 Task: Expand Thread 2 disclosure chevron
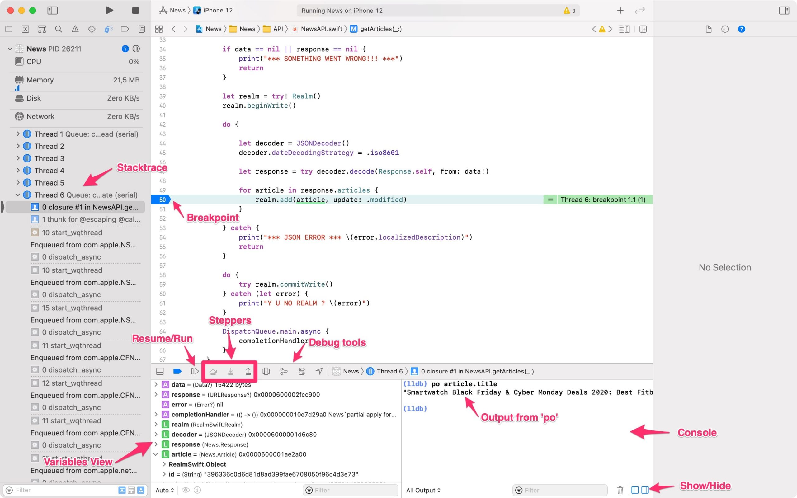tap(18, 146)
